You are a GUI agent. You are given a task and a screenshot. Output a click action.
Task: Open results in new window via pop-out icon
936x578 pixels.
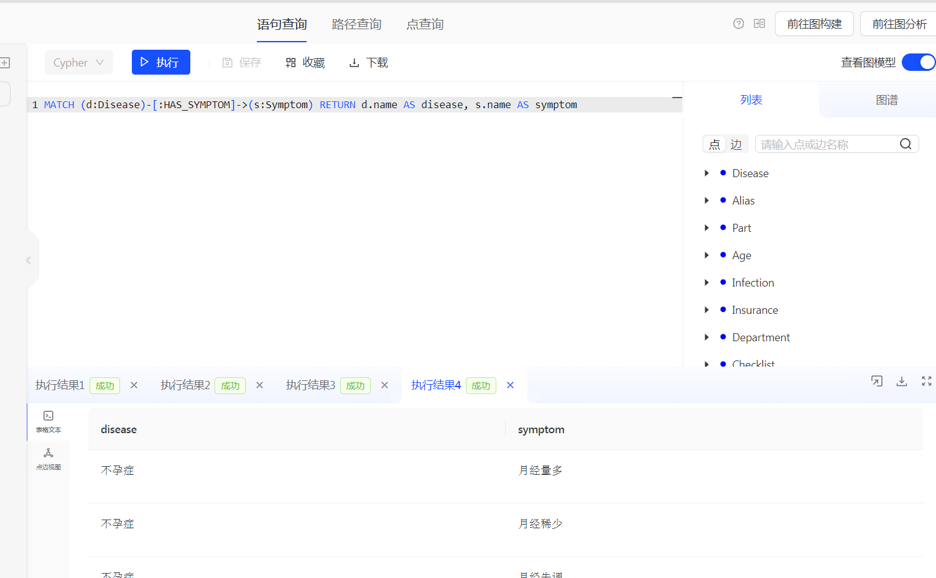(x=876, y=381)
